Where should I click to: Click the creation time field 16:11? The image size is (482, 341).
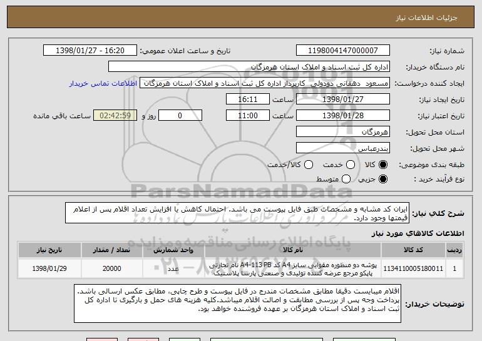click(248, 99)
